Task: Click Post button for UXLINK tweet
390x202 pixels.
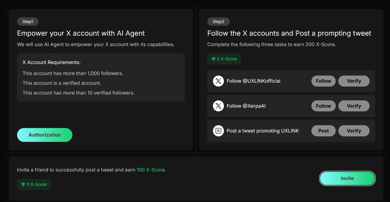Action: tap(323, 131)
